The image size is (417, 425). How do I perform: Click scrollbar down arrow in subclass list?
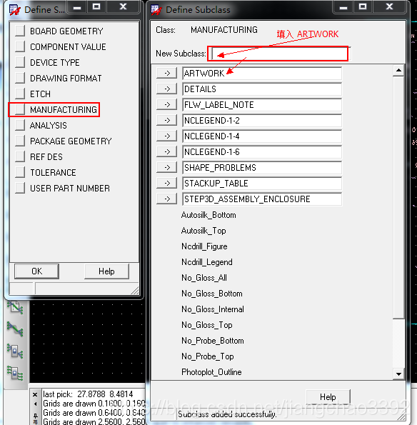(398, 374)
